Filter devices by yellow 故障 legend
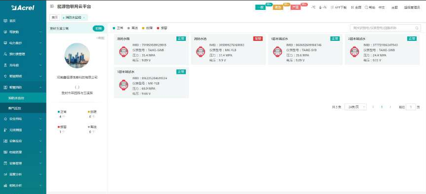Viewport: 426px width, 194px height. (147, 28)
